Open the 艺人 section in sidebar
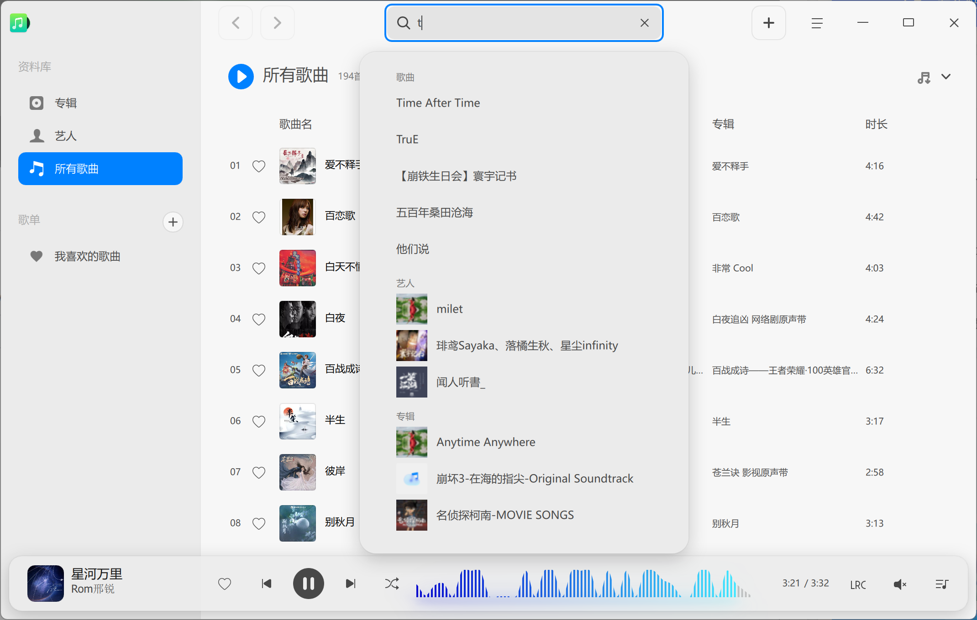 100,136
